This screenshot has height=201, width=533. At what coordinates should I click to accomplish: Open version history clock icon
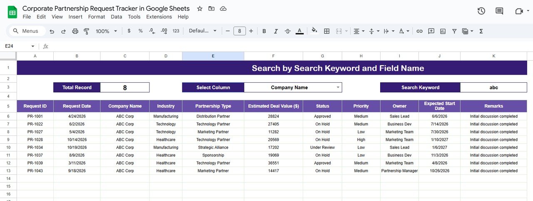pos(481,11)
